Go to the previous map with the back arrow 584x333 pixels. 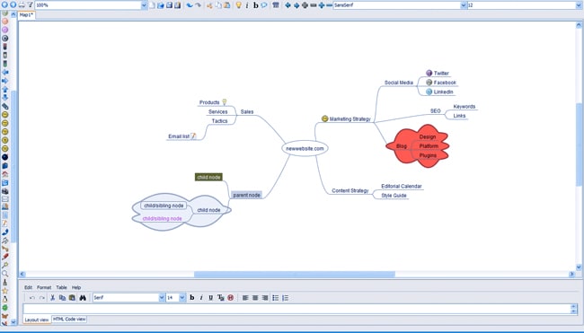coord(4,4)
